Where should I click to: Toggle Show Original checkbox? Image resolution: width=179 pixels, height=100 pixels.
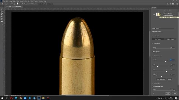coord(163,13)
